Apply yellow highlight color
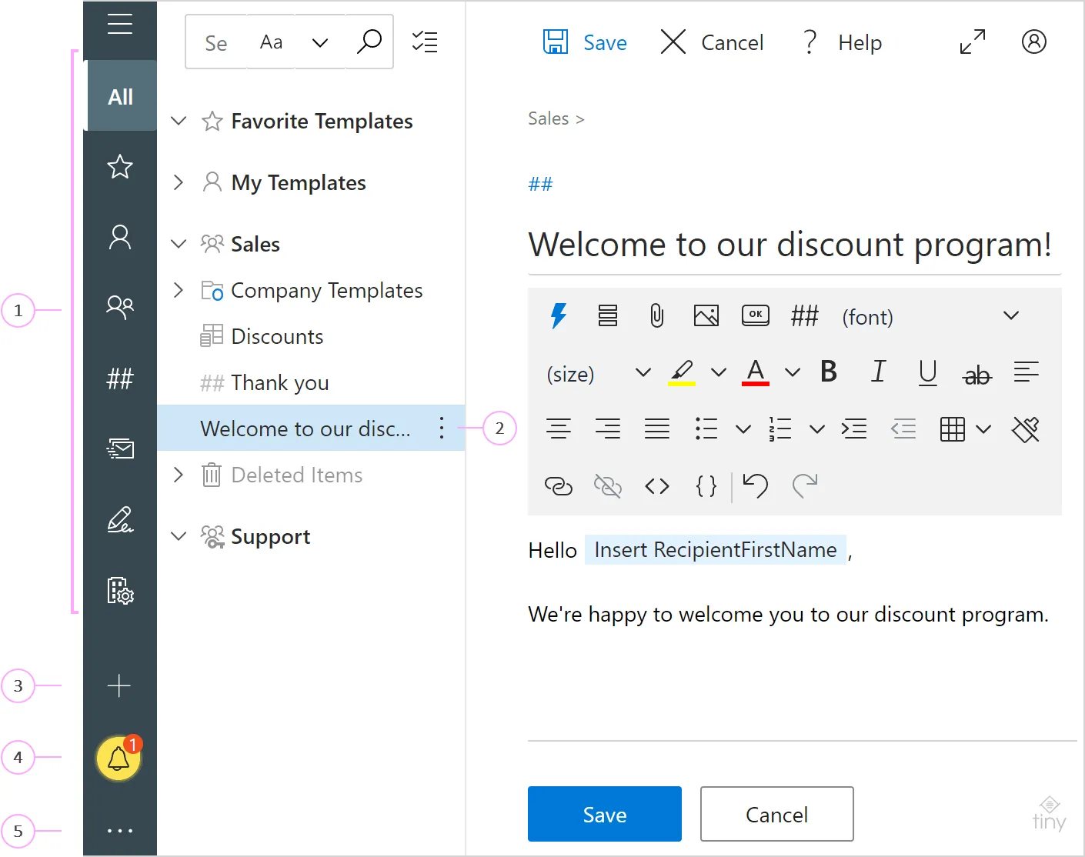The width and height of the screenshot is (1085, 857). [682, 372]
